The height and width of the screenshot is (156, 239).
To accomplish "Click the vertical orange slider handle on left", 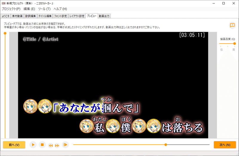I will (x=5, y=33).
